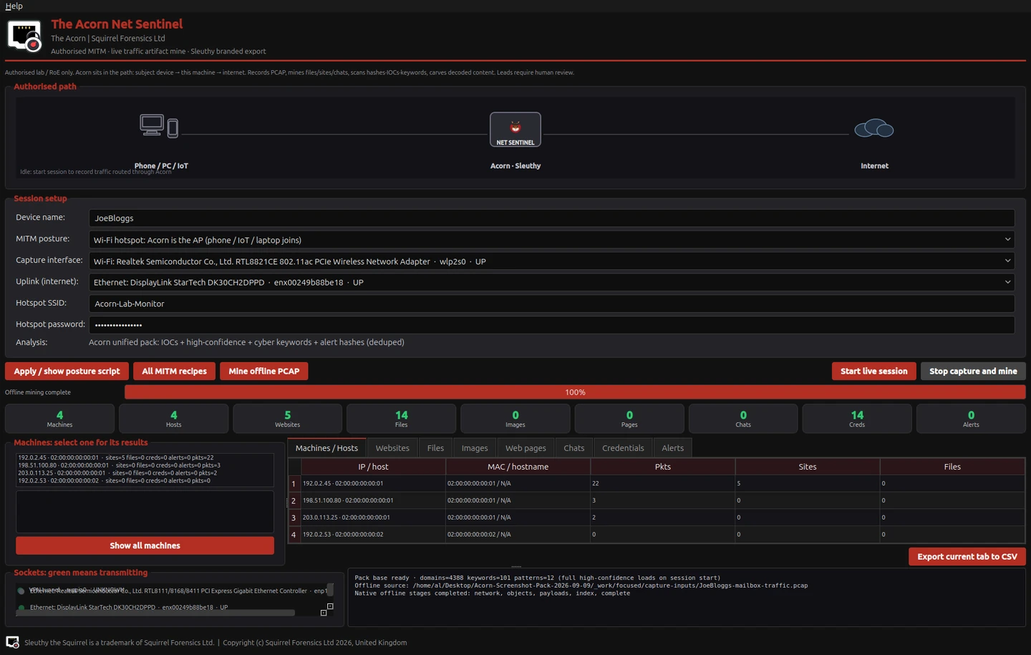Viewport: 1031px width, 655px height.
Task: Open the Uplink (internet) dropdown
Action: coord(551,282)
